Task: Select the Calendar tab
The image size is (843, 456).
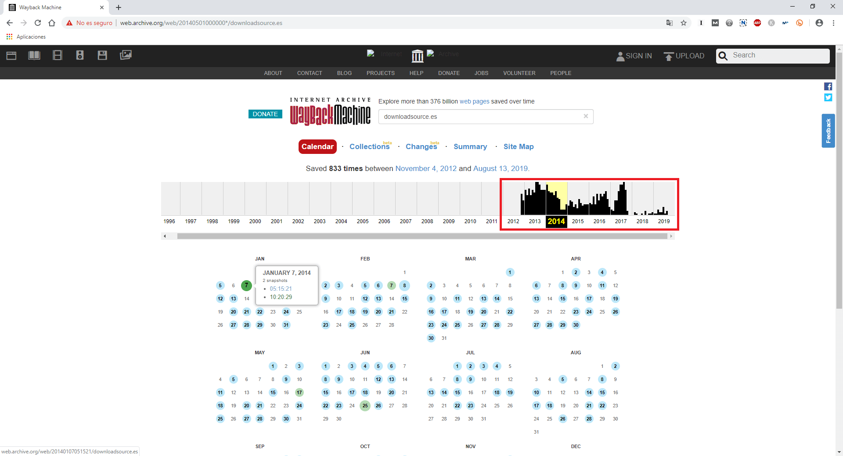Action: click(x=317, y=146)
